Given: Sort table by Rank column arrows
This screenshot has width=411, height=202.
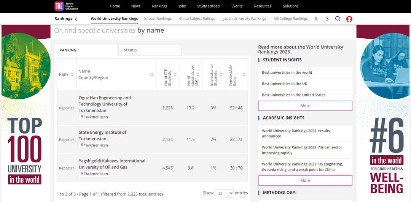Looking at the screenshot, I should click(72, 74).
